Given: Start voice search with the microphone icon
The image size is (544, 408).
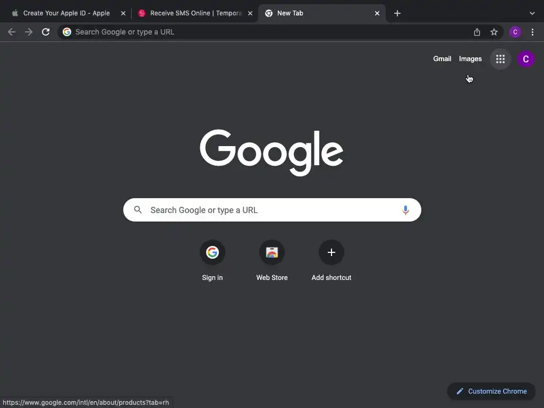Looking at the screenshot, I should click(405, 210).
